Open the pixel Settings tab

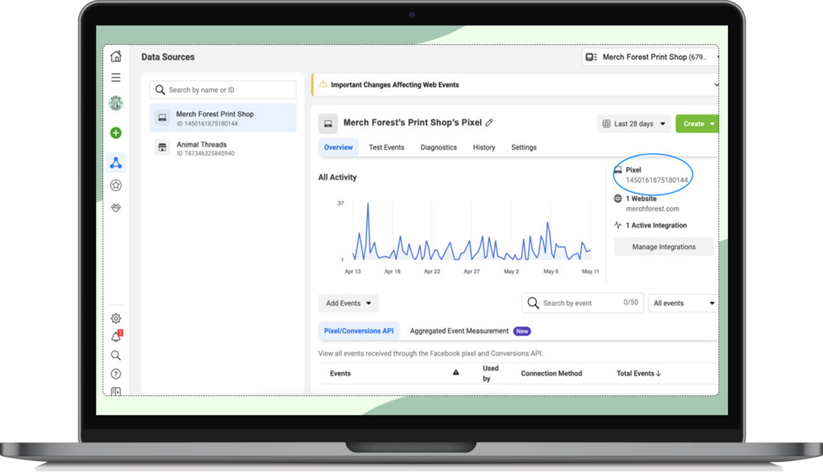click(x=524, y=148)
